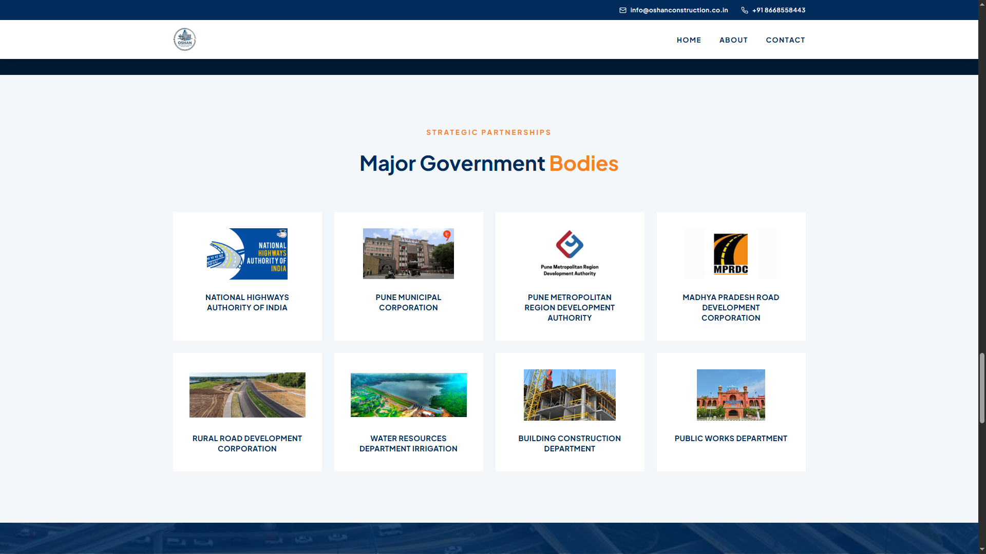The width and height of the screenshot is (986, 554).
Task: Click the scrollbar up arrow
Action: tap(982, 4)
